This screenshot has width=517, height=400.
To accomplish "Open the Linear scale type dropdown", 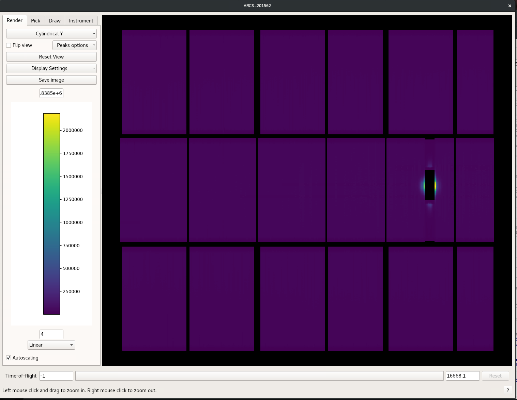I will click(51, 345).
